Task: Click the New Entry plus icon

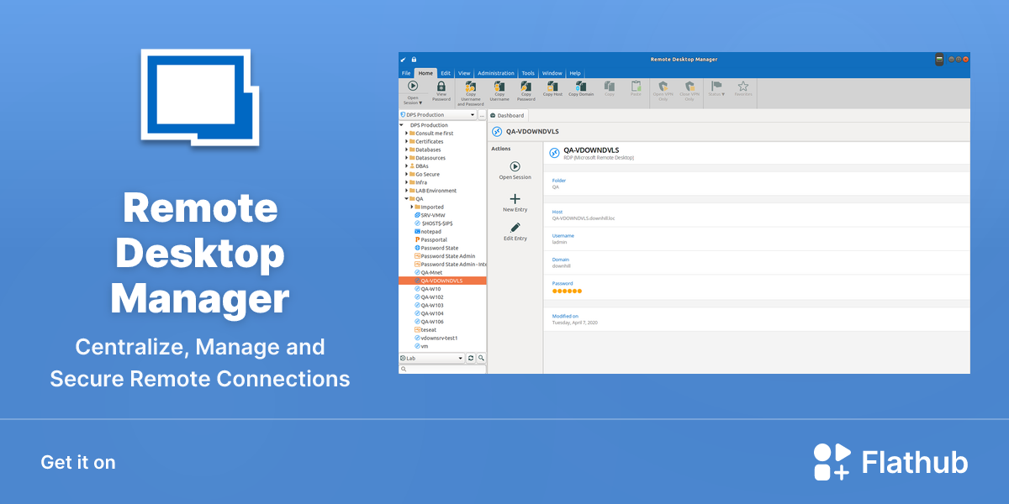Action: 515,199
